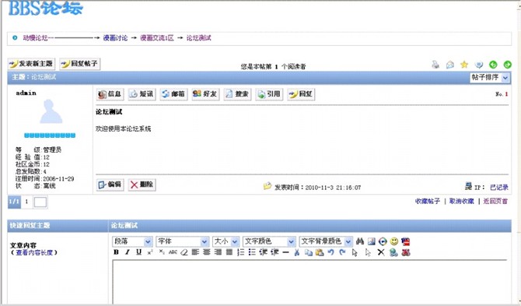Go to next topic, green right arrow

(507, 65)
